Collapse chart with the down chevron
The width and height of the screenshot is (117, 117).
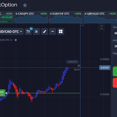[102, 26]
